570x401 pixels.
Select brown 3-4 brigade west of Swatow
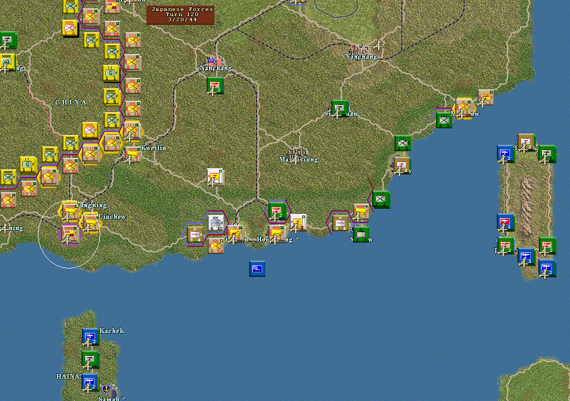(x=340, y=223)
